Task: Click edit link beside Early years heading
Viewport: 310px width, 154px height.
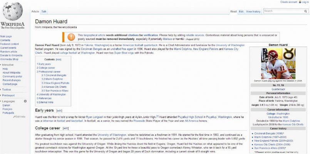Action: tap(59, 111)
